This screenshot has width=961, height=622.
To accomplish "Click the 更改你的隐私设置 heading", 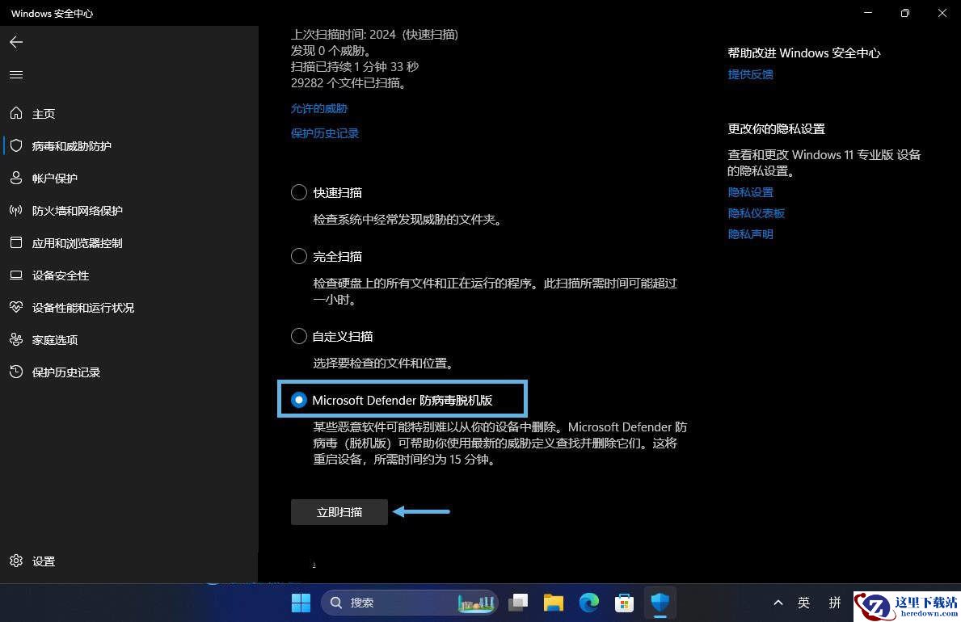I will click(776, 129).
